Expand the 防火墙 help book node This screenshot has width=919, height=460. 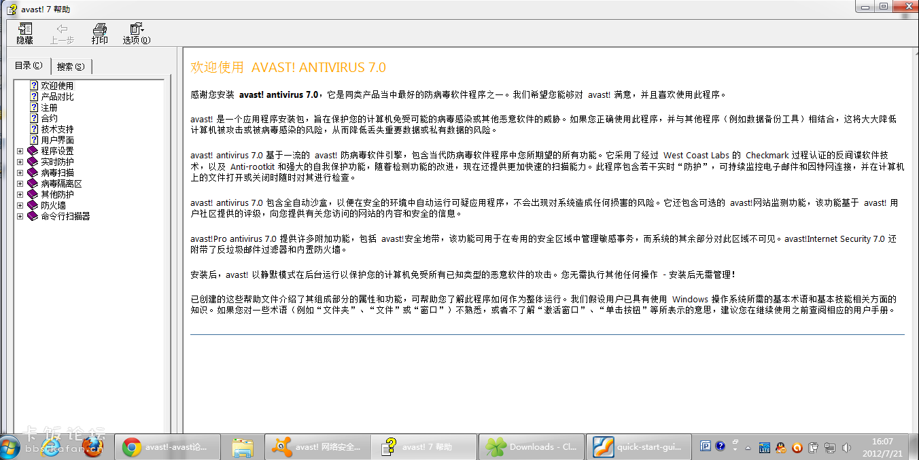click(x=20, y=205)
